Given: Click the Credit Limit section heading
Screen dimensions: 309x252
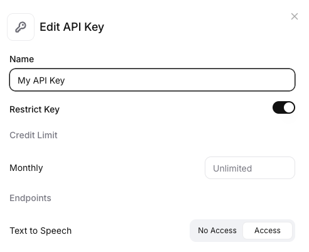Looking at the screenshot, I should [33, 135].
